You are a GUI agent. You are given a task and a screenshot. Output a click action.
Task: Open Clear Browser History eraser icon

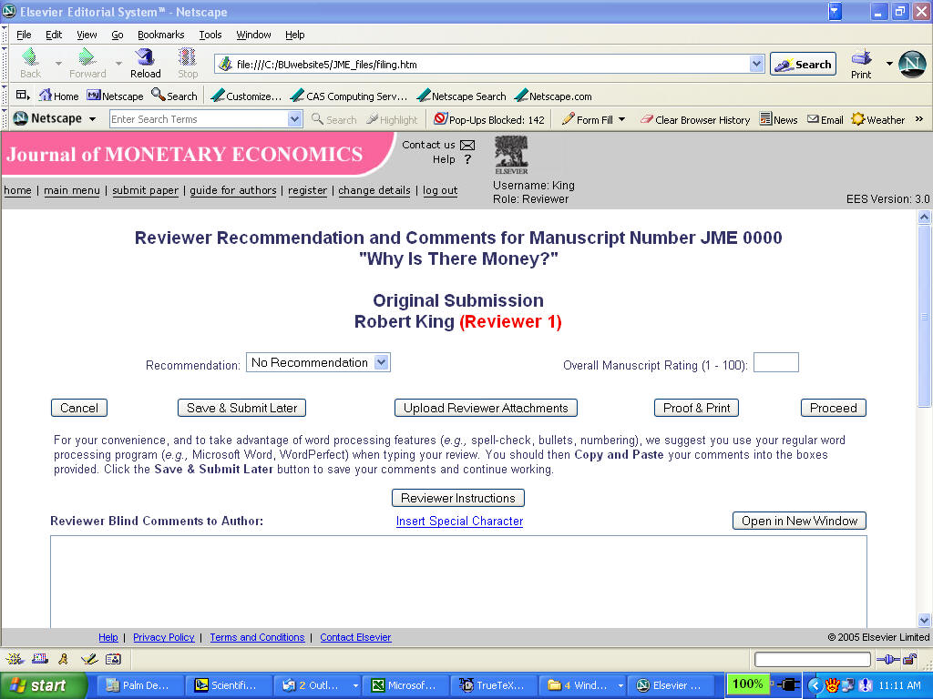647,119
